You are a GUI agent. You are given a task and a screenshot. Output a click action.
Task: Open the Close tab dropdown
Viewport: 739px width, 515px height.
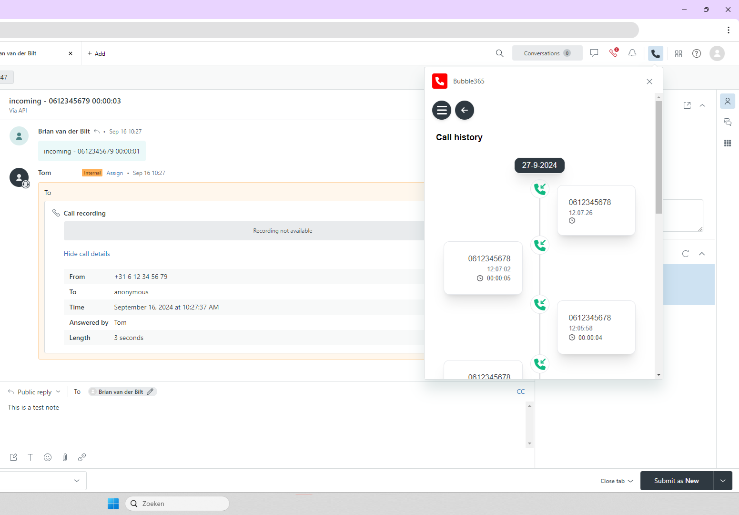coord(617,481)
